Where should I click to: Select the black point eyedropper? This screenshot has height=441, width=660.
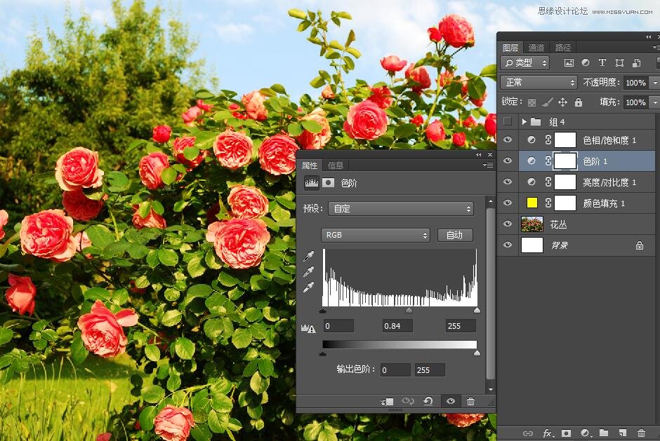coord(308,256)
